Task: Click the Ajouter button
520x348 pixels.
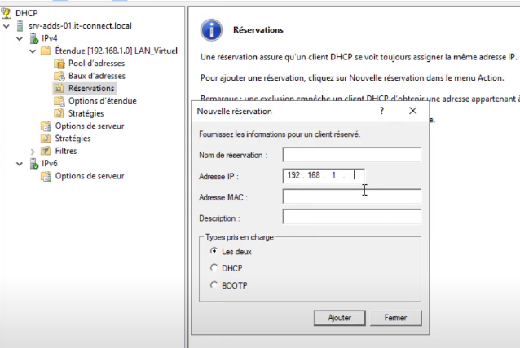Action: pyautogui.click(x=340, y=318)
